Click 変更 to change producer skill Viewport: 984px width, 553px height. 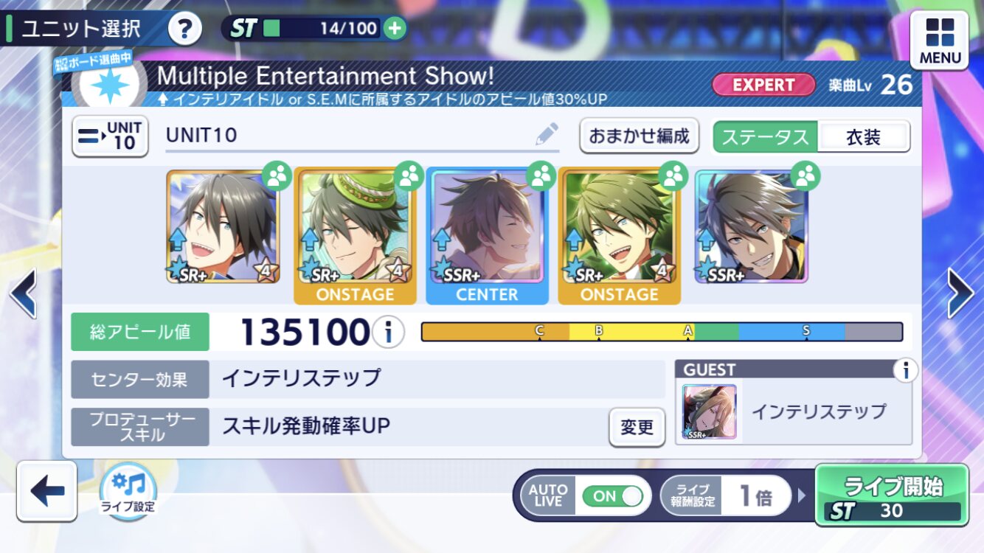click(637, 427)
